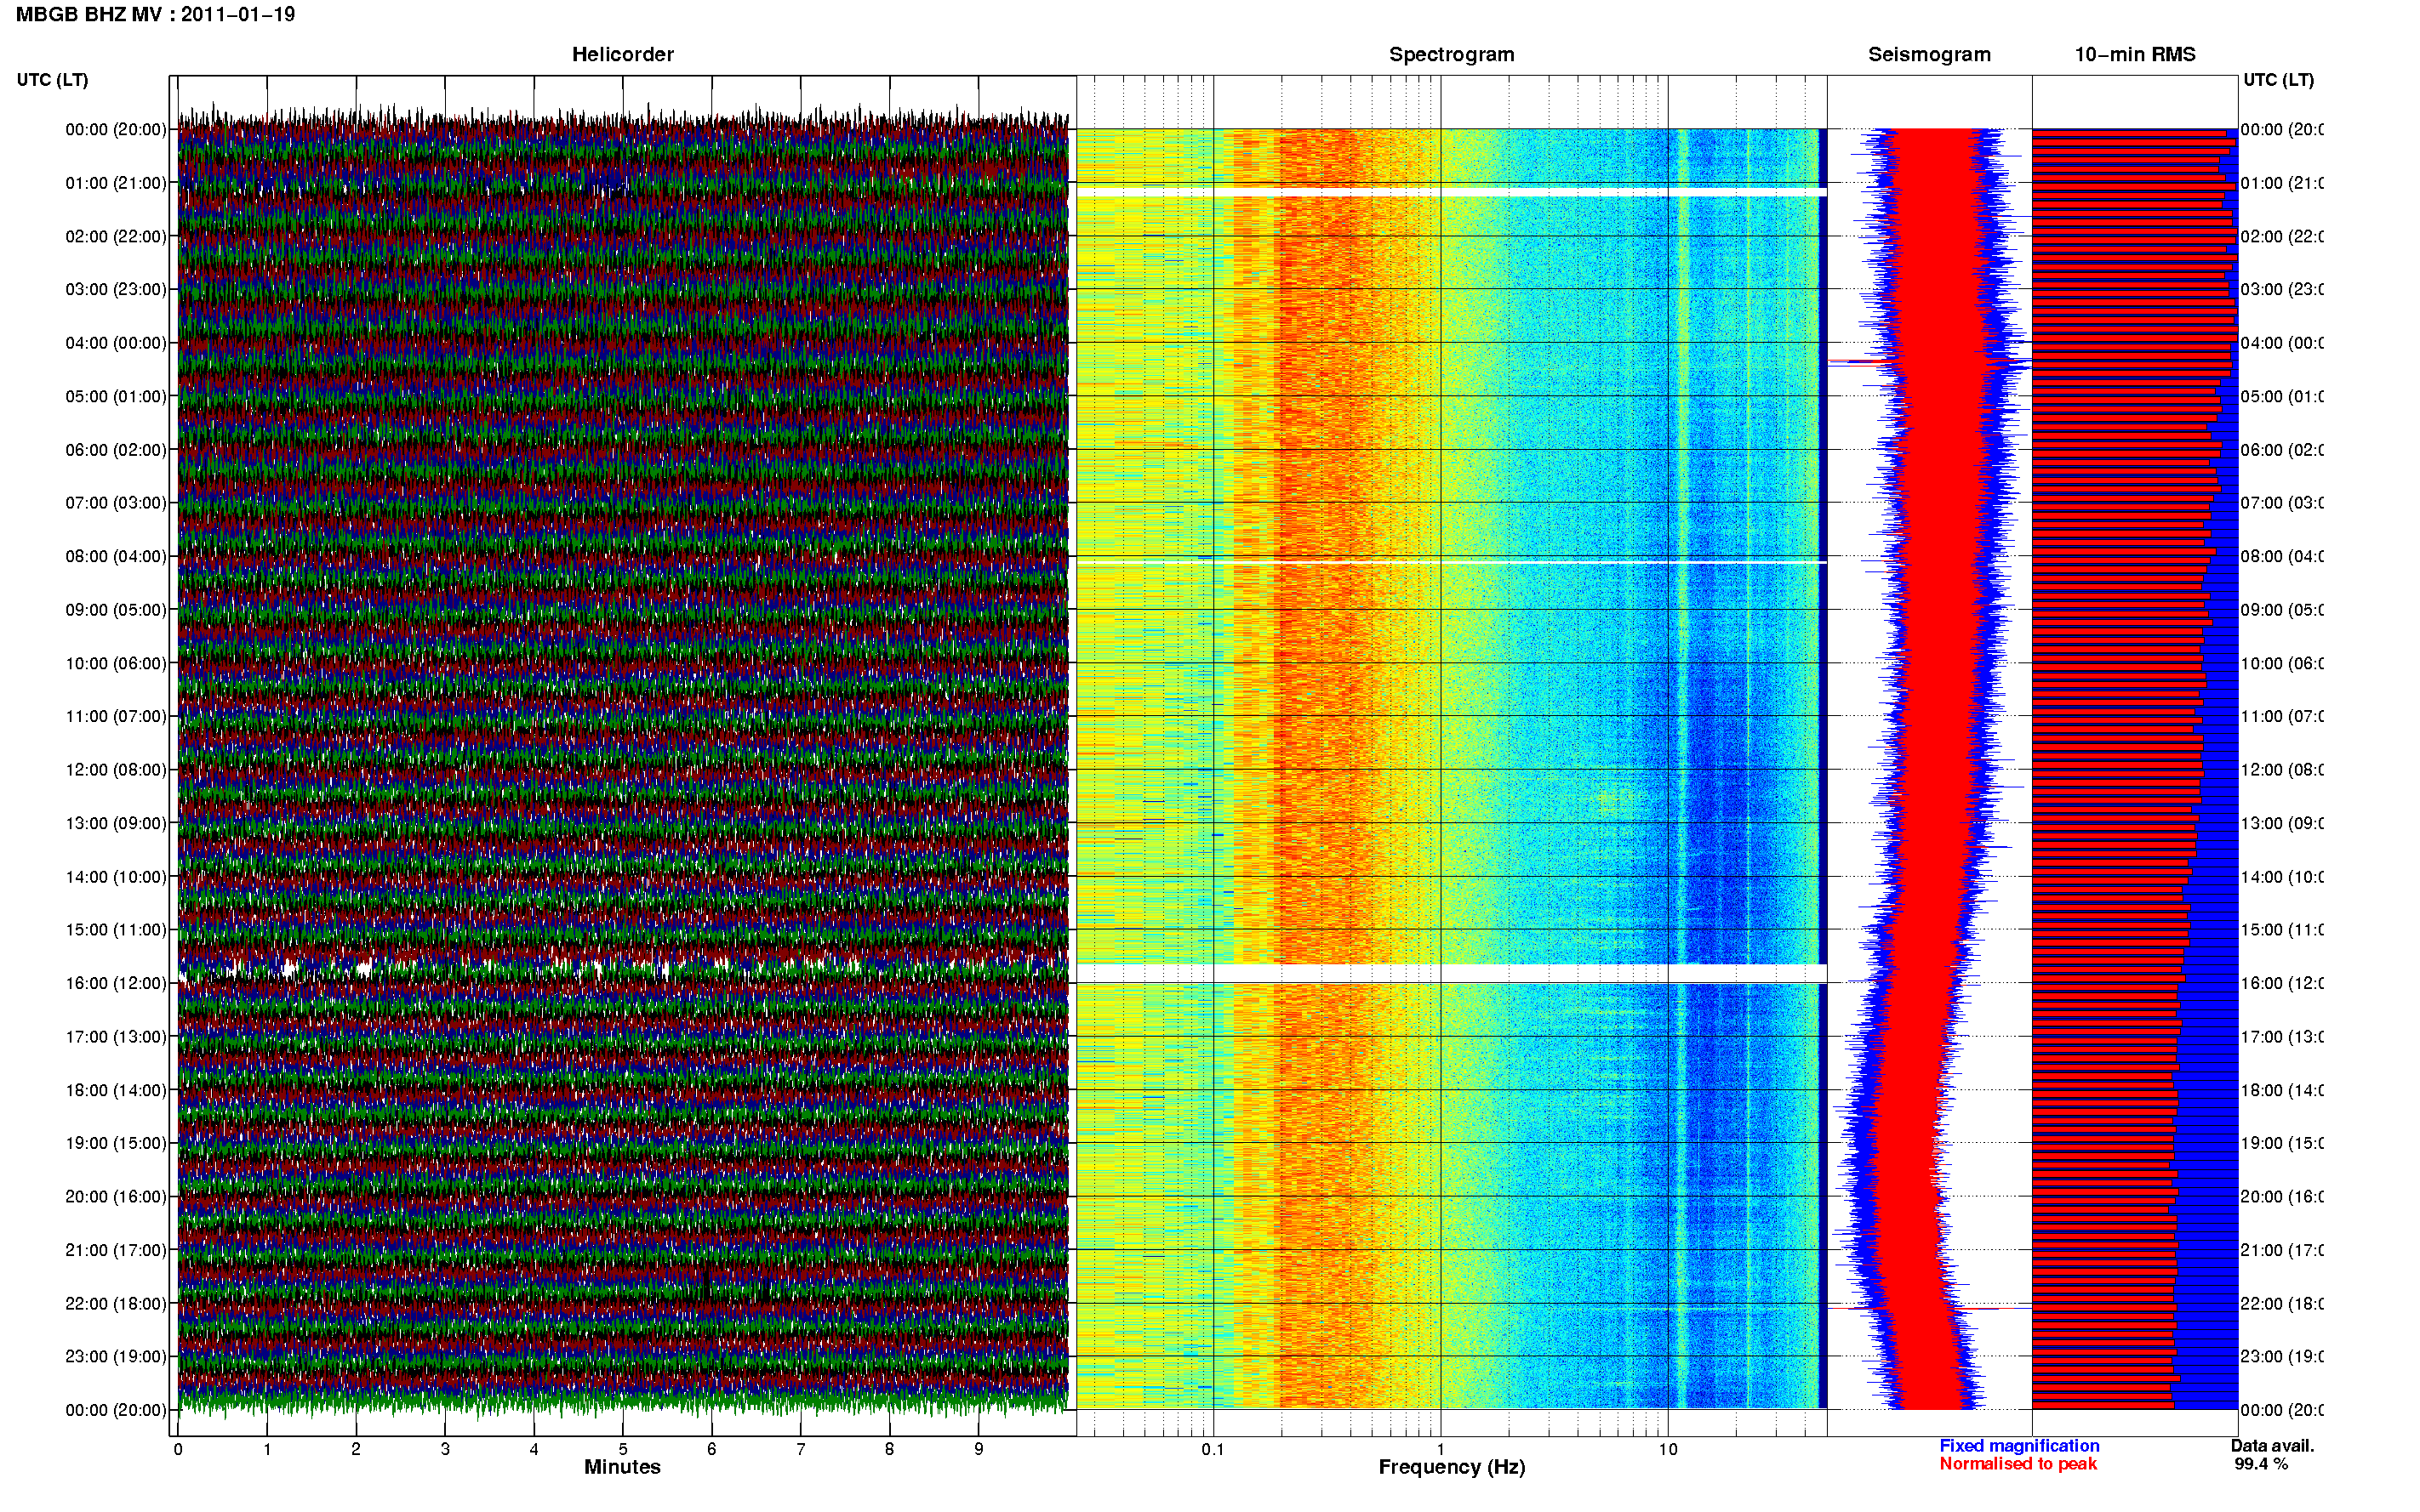The image size is (2420, 1512).
Task: Click the left time label '09:00 (05:00)'
Action: pos(116,610)
